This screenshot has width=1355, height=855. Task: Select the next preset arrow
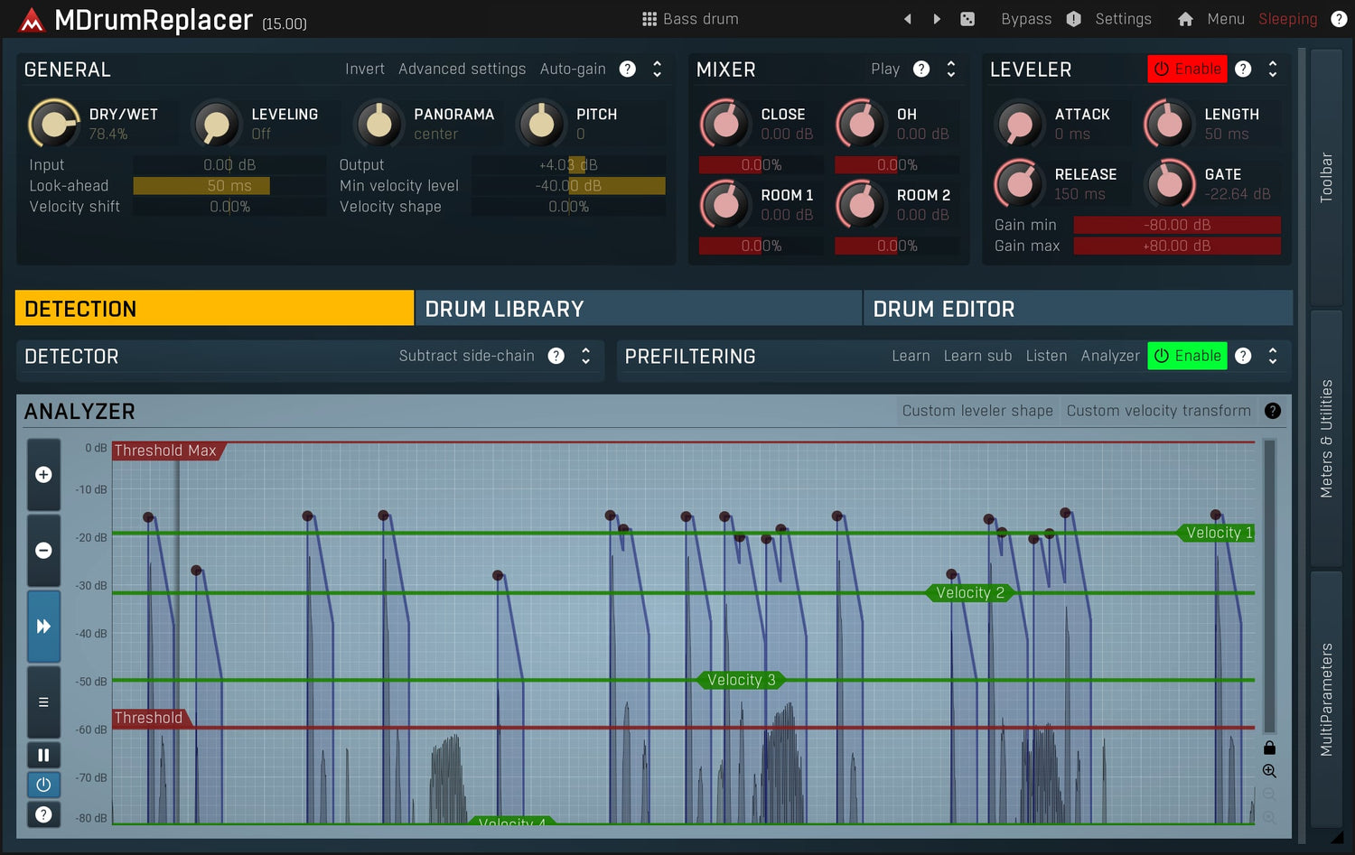pos(937,19)
